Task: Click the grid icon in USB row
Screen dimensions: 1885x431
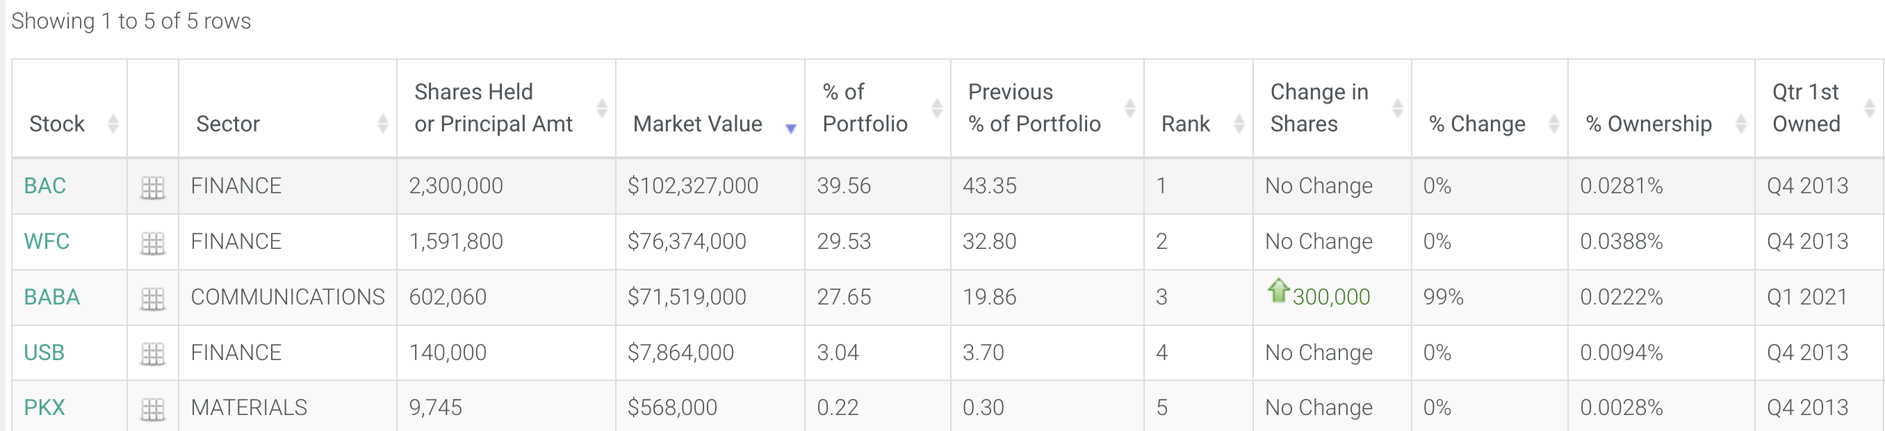Action: point(152,354)
